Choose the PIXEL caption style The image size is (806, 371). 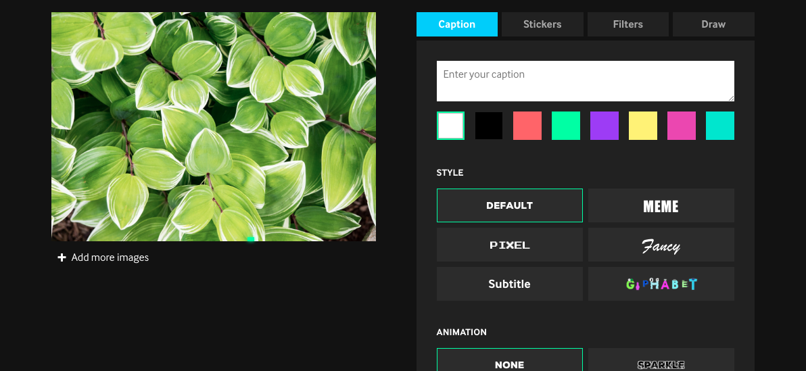tap(509, 245)
